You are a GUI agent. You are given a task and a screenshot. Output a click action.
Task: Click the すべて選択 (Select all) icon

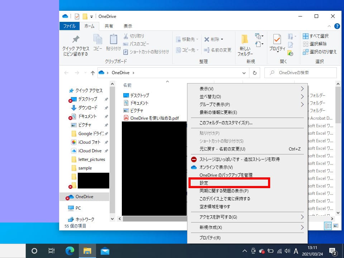306,36
